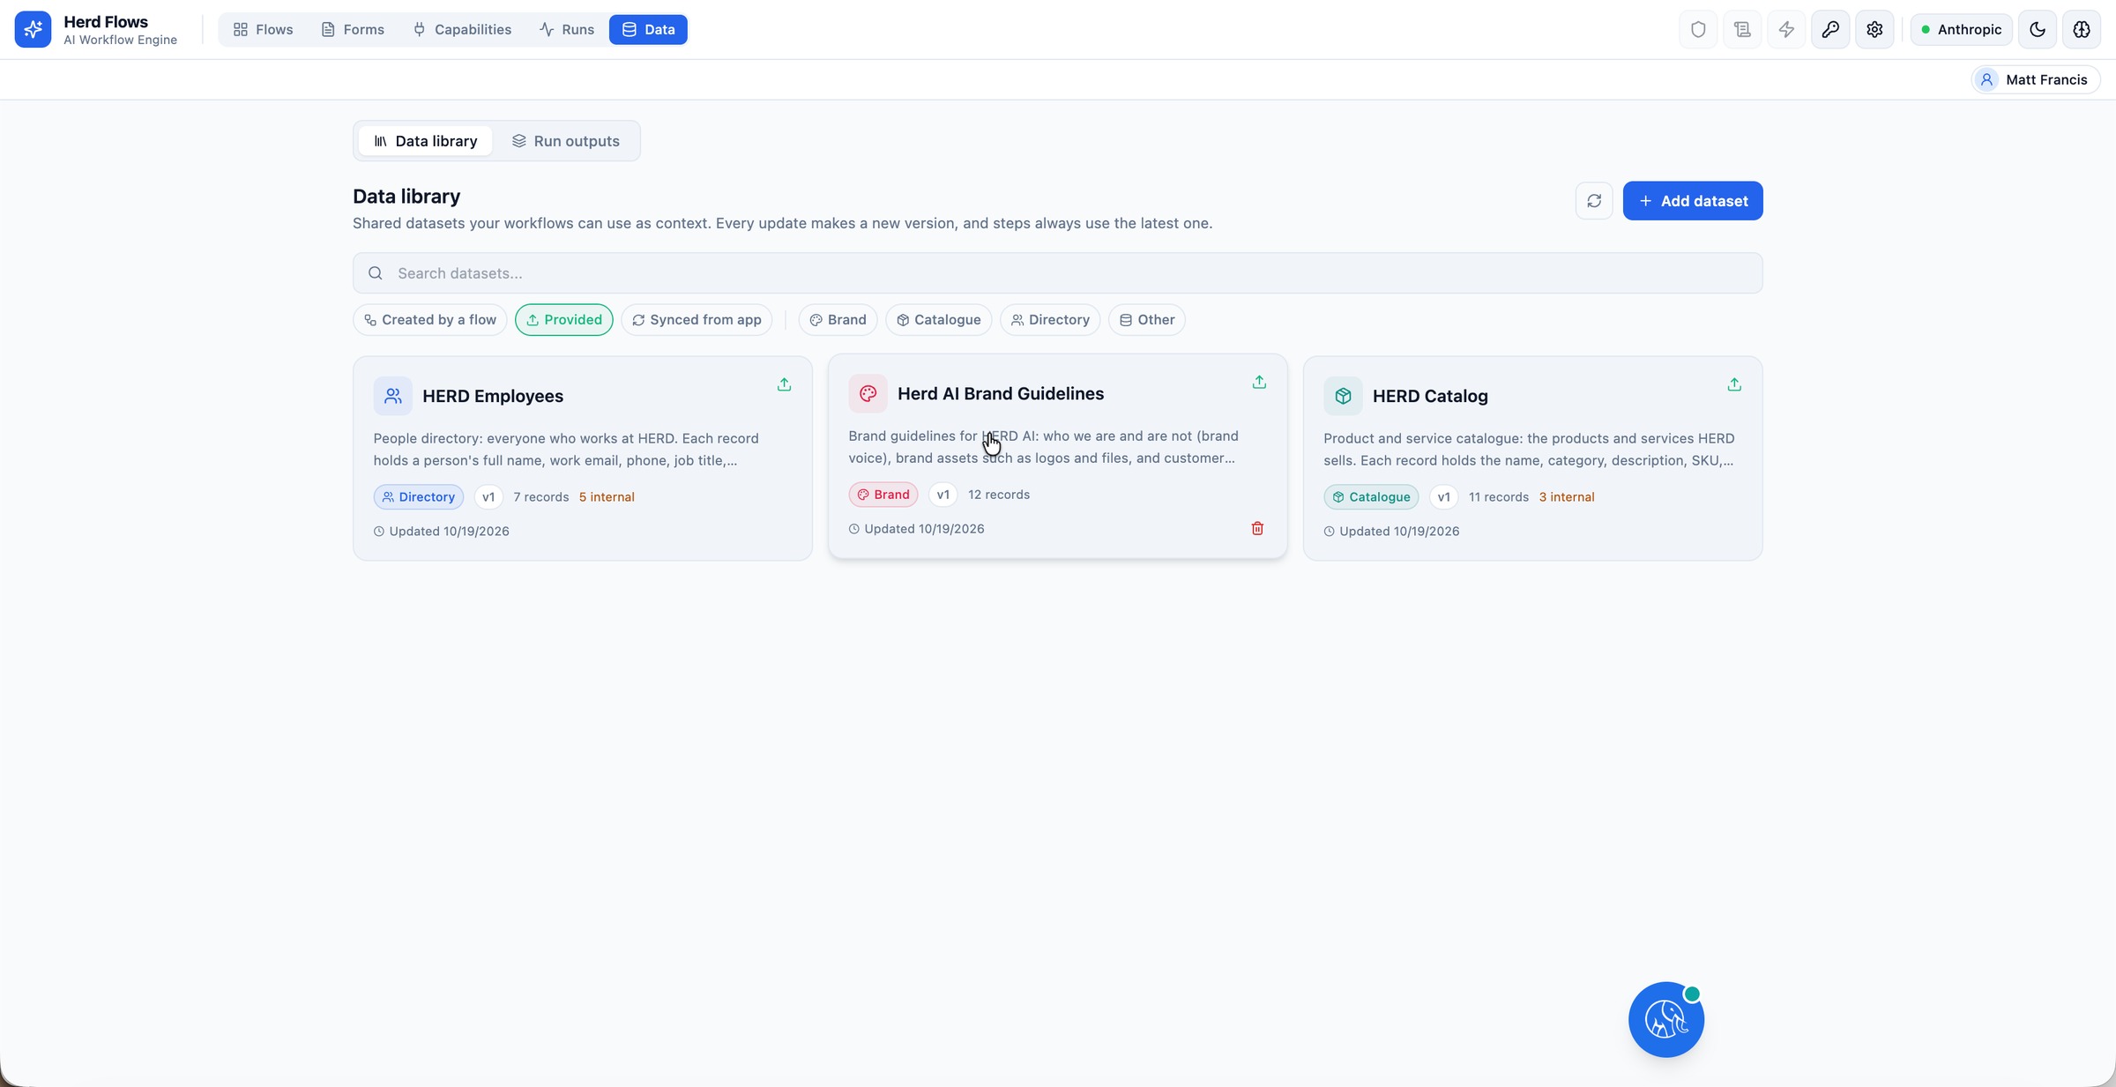
Task: Click the Directory tag on HERD Employees card
Action: 419,496
